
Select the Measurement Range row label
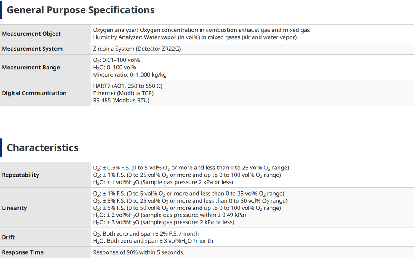pyautogui.click(x=31, y=68)
